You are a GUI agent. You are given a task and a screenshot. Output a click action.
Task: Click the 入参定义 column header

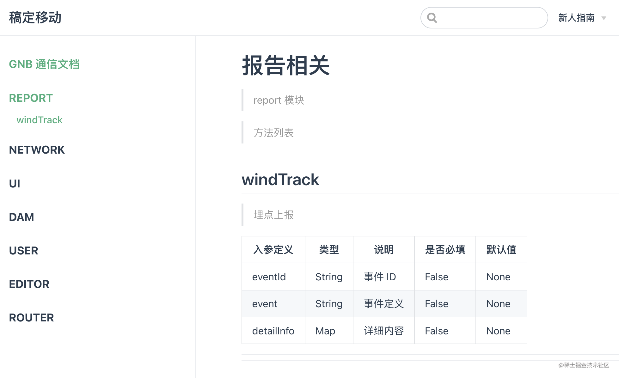pyautogui.click(x=273, y=250)
